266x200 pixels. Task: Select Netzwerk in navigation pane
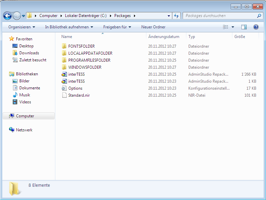click(x=24, y=130)
